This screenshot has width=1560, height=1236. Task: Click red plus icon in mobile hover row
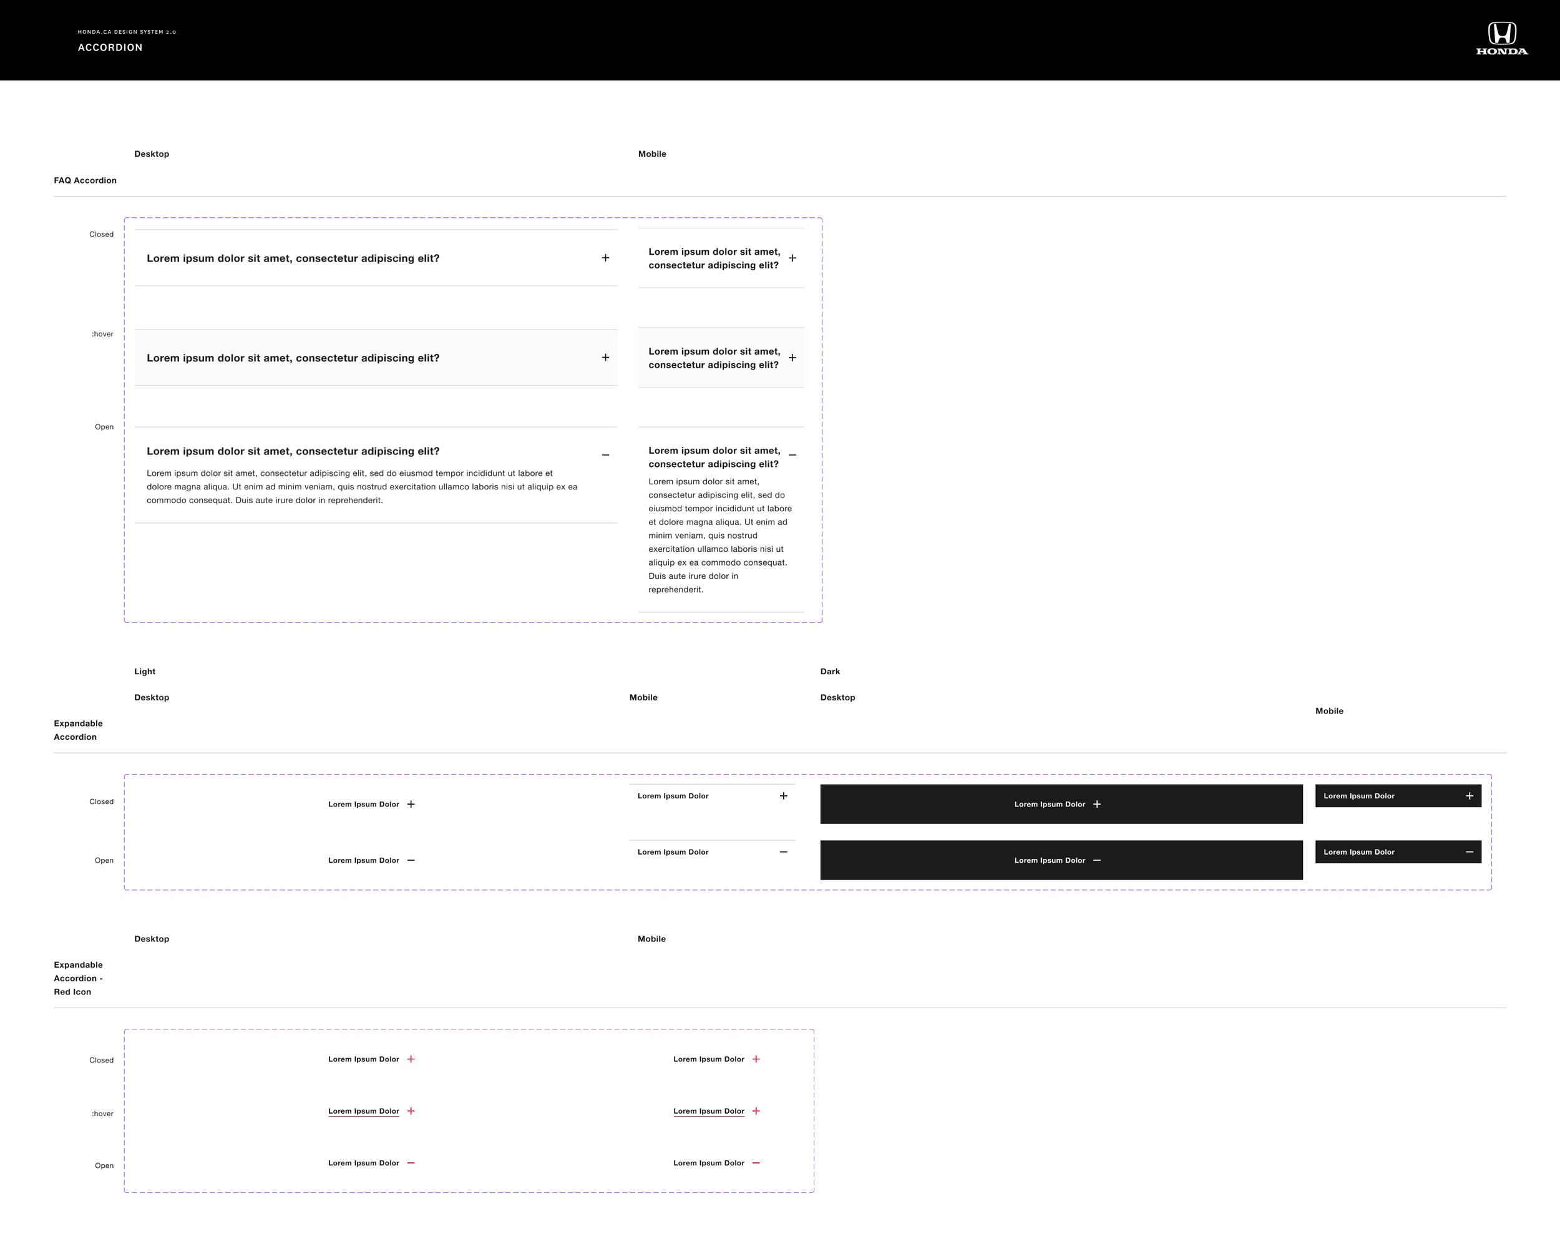click(x=756, y=1111)
